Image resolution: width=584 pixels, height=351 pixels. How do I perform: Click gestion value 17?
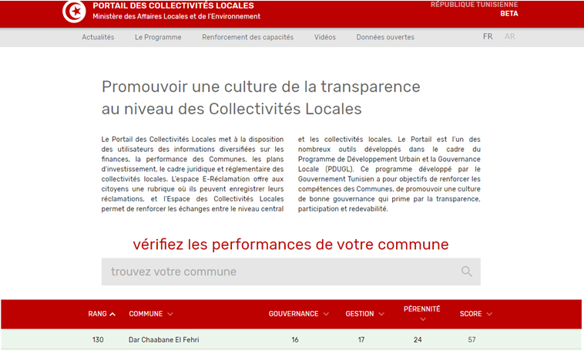(361, 339)
